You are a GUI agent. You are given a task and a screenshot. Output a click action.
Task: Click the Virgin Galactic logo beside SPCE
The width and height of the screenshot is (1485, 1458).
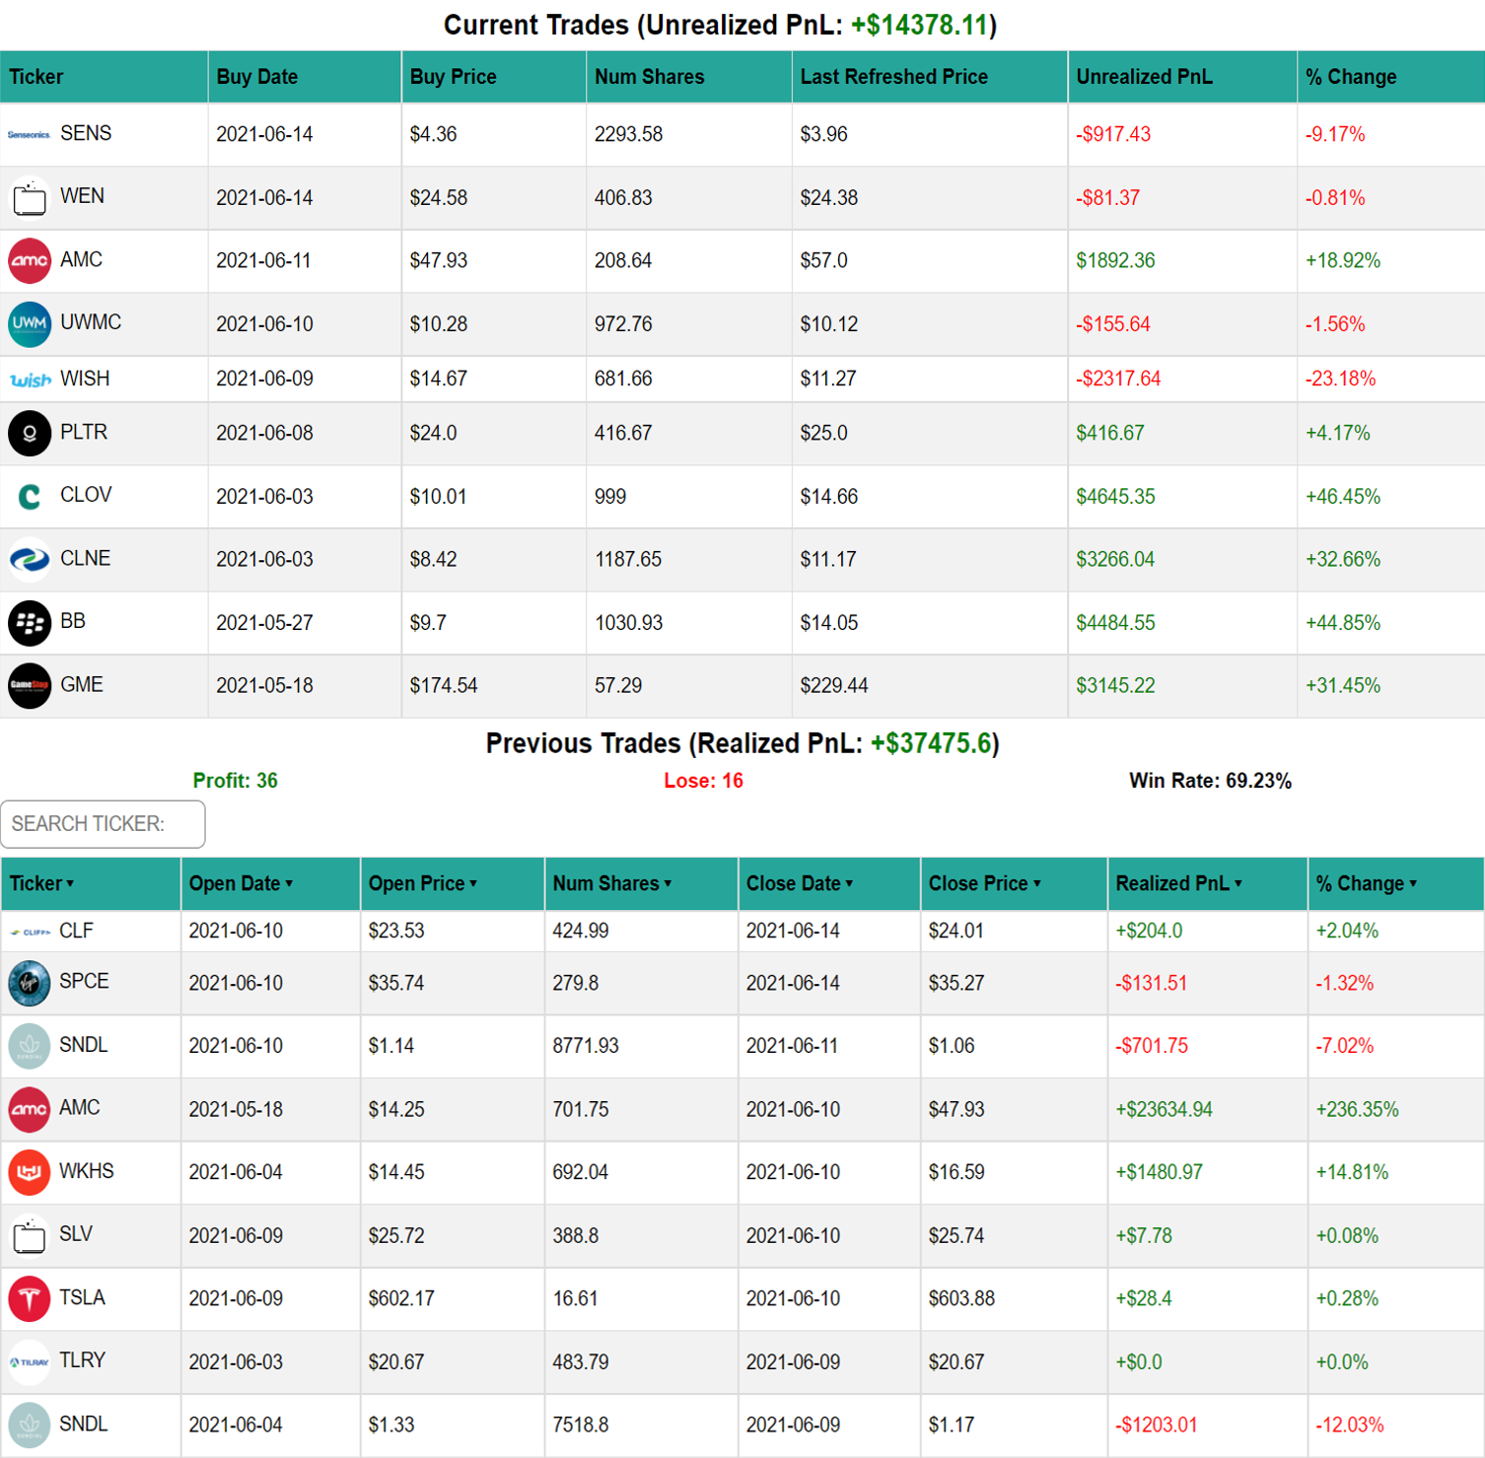click(30, 983)
